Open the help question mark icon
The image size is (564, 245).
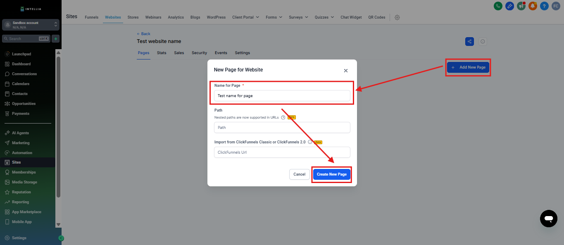coord(544,6)
